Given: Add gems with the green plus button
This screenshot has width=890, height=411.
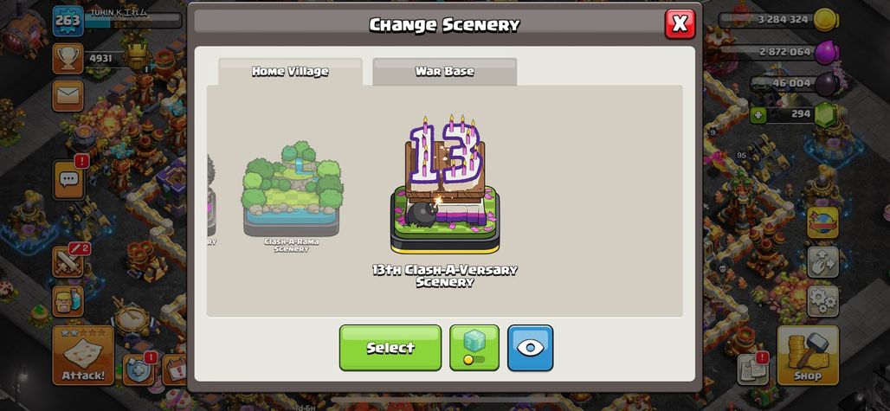Looking at the screenshot, I should pos(758,116).
